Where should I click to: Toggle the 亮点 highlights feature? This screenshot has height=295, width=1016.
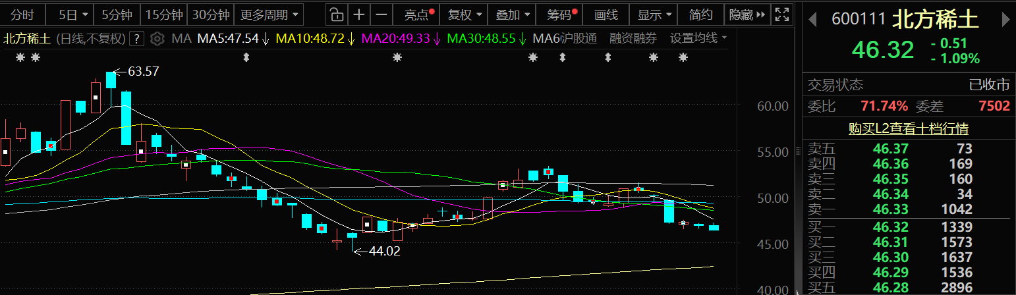coord(418,14)
